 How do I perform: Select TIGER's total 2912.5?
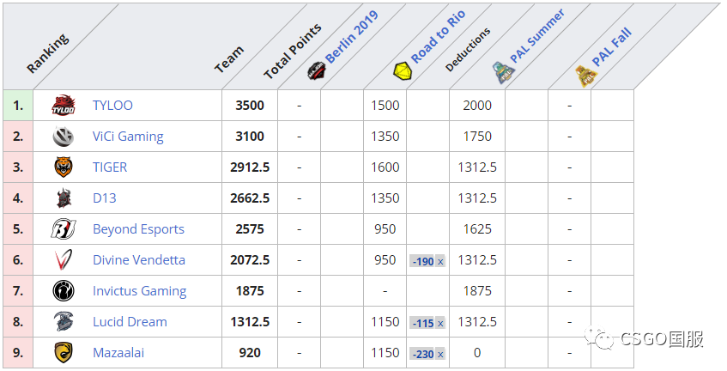250,167
